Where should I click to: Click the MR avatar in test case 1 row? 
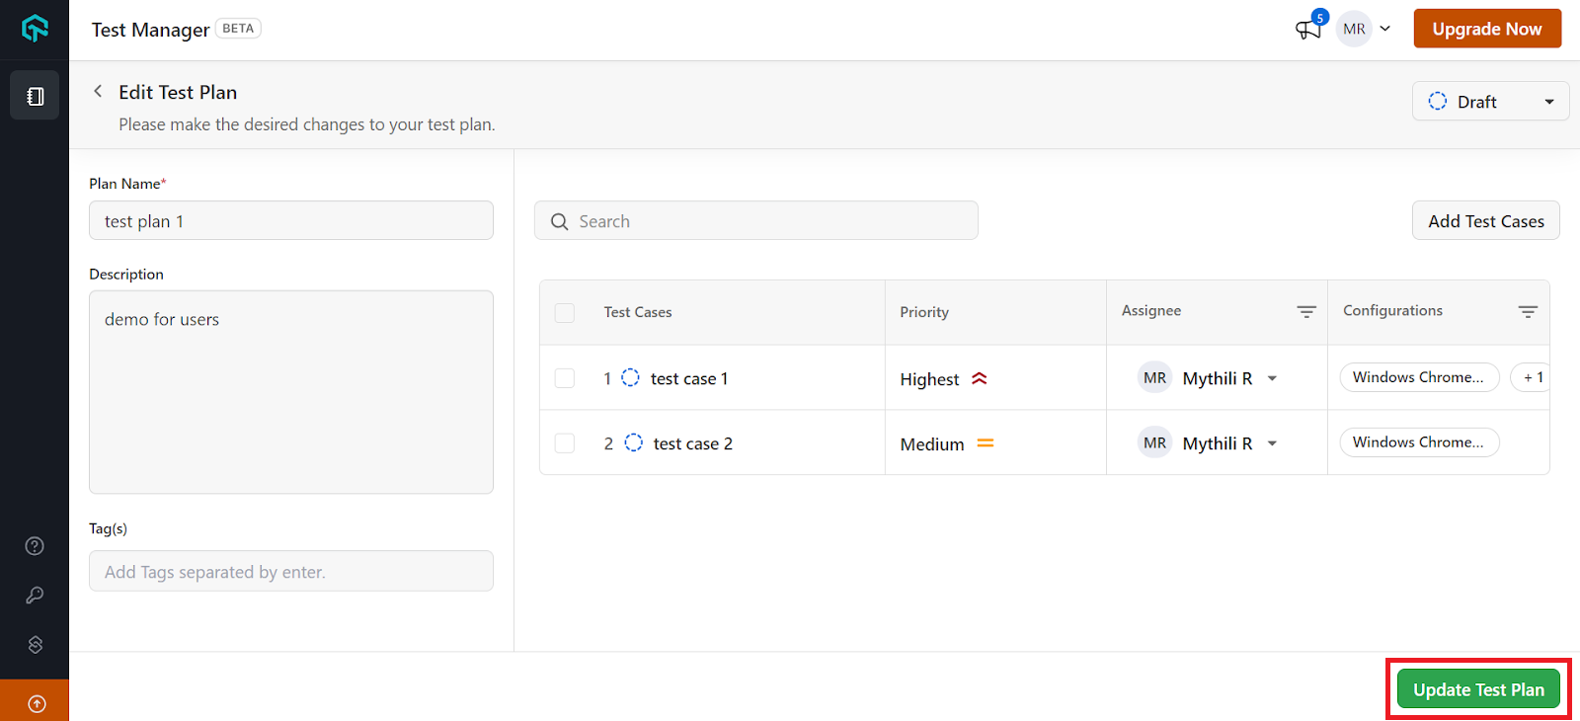[1154, 377]
